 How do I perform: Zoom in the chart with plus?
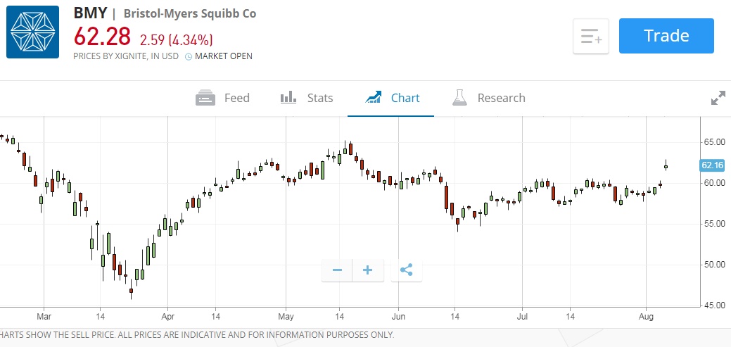tap(368, 270)
